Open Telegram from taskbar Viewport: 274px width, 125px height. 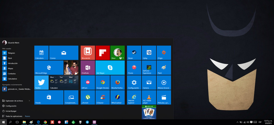(x=87, y=122)
